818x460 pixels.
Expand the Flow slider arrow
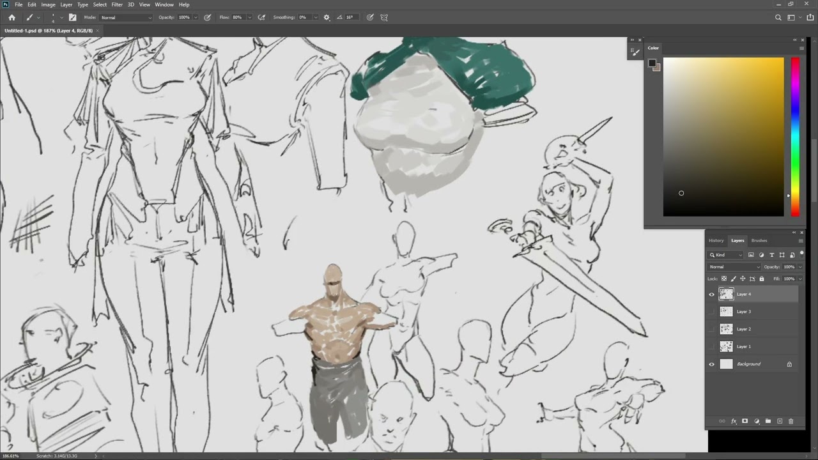coord(249,17)
